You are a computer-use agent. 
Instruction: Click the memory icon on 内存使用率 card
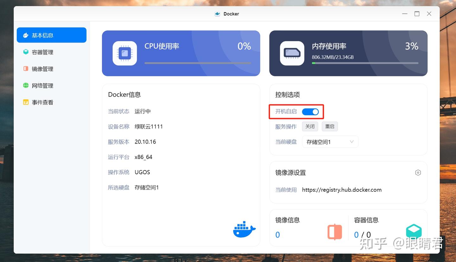pyautogui.click(x=292, y=53)
